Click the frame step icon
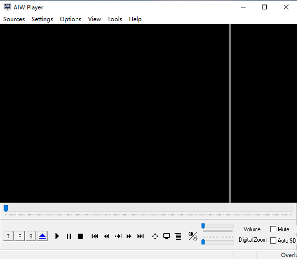This screenshot has width=297, height=259. [x=118, y=236]
